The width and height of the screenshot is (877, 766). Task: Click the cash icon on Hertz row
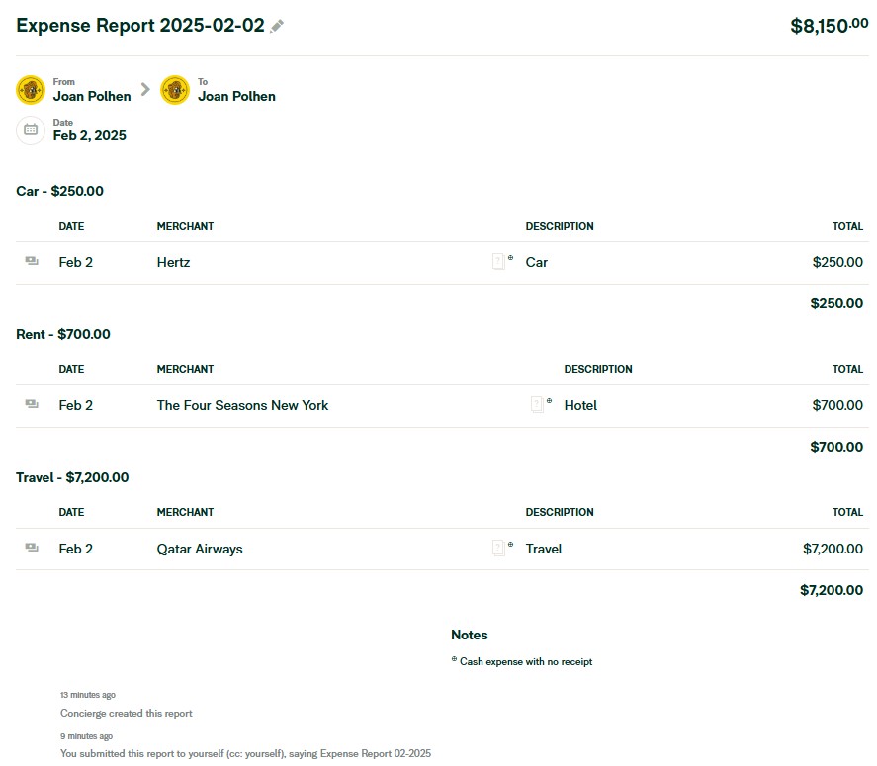pos(32,262)
